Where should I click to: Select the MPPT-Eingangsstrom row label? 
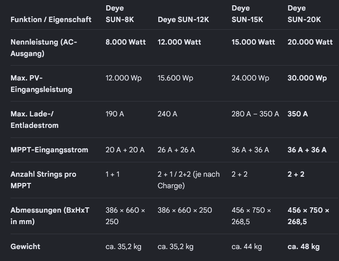[x=49, y=150]
